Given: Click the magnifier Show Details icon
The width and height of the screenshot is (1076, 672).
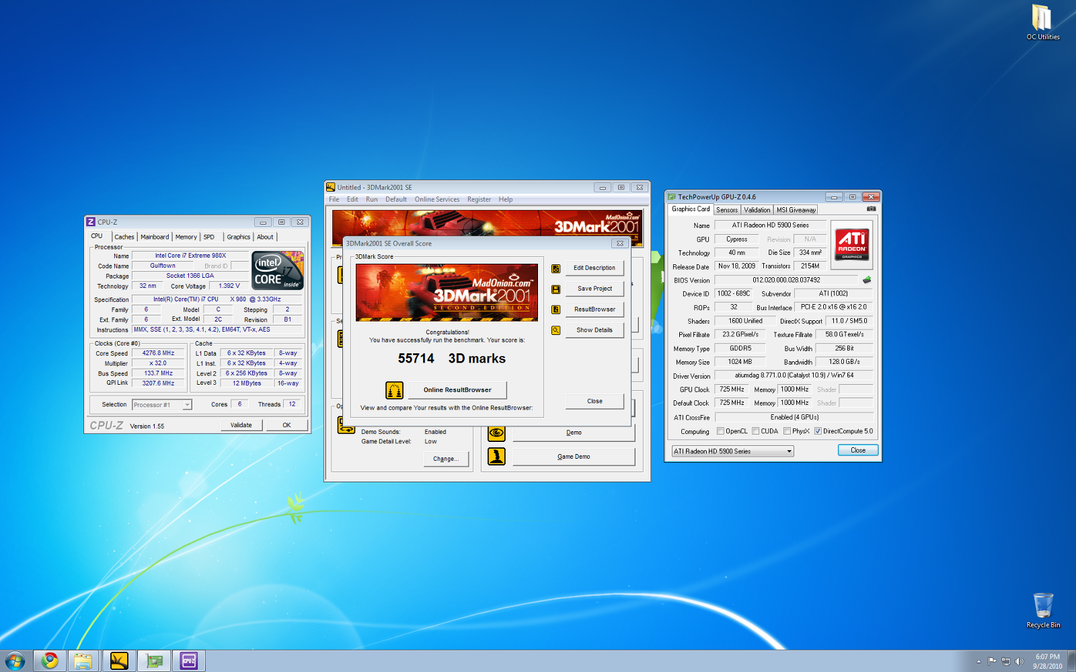Looking at the screenshot, I should click(x=555, y=330).
